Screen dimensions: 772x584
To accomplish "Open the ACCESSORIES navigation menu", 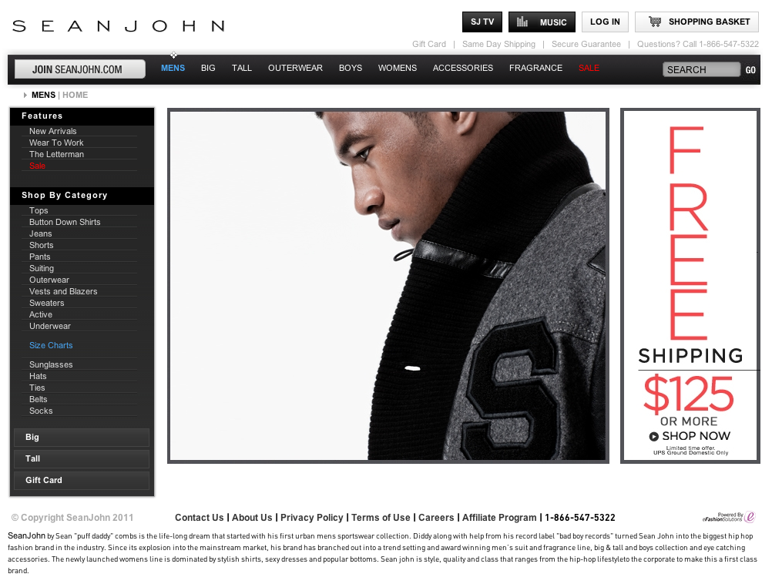I will coord(463,68).
